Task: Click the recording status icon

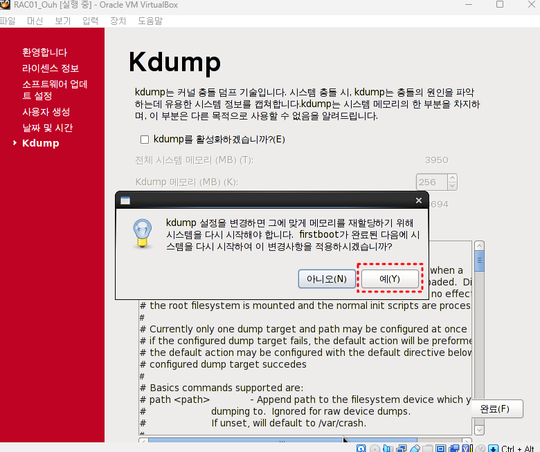Action: 454,449
